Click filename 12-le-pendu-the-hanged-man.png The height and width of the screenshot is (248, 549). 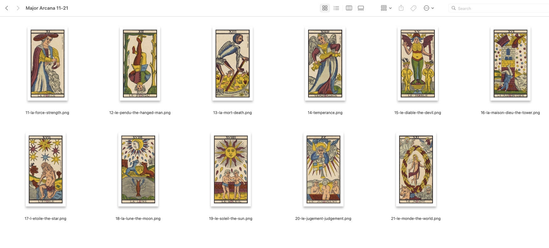(x=140, y=113)
